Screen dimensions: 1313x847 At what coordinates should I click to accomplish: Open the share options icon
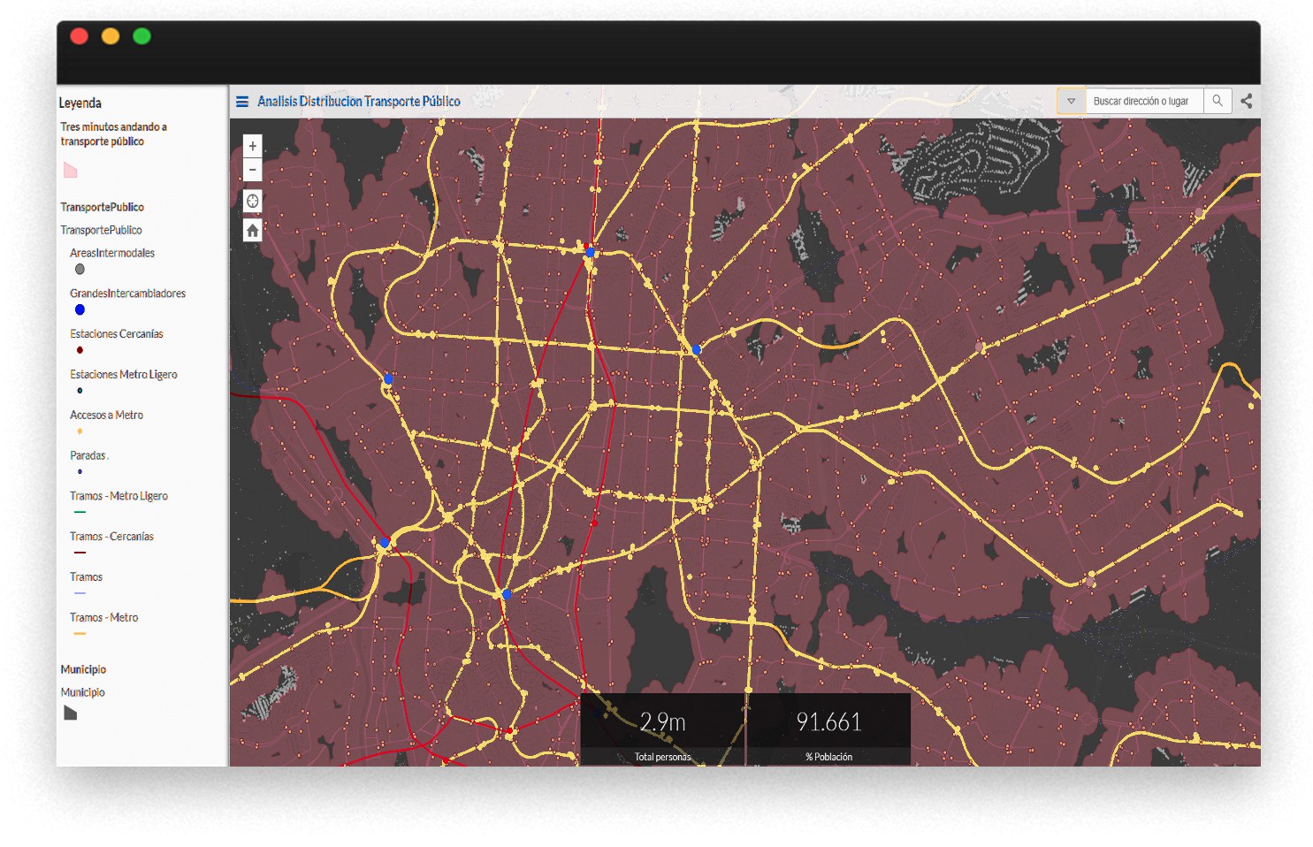pyautogui.click(x=1246, y=101)
